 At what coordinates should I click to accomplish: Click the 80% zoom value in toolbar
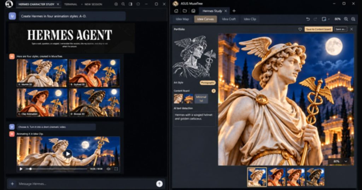[x=338, y=19]
